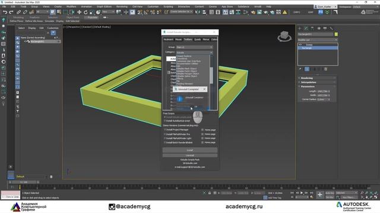
Task: Open the Create Selection Set dropdown
Action: 181,12
